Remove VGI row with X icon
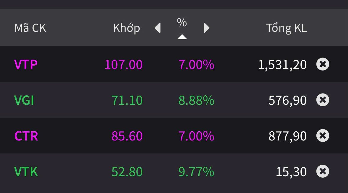348x193 pixels. pos(323,100)
